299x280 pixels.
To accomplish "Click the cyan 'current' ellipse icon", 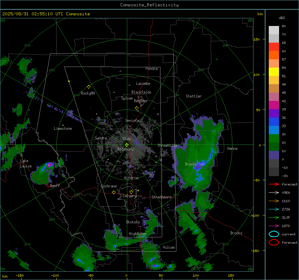I will click(274, 234).
